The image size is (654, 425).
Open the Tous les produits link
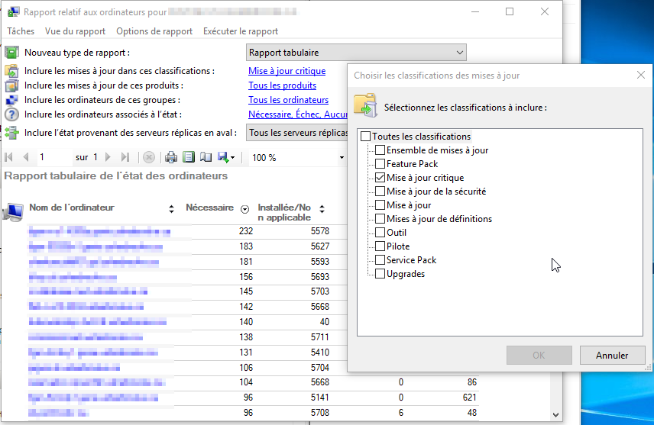(283, 85)
